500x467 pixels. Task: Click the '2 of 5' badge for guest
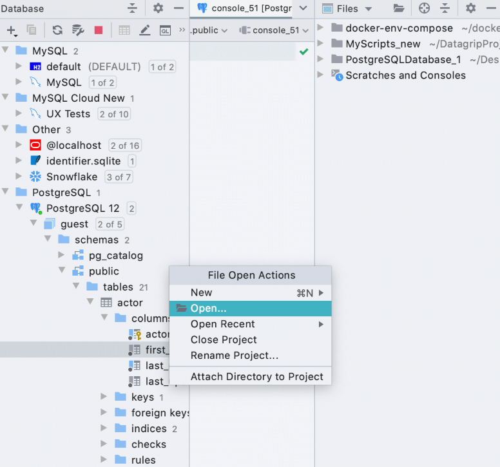[x=110, y=224]
